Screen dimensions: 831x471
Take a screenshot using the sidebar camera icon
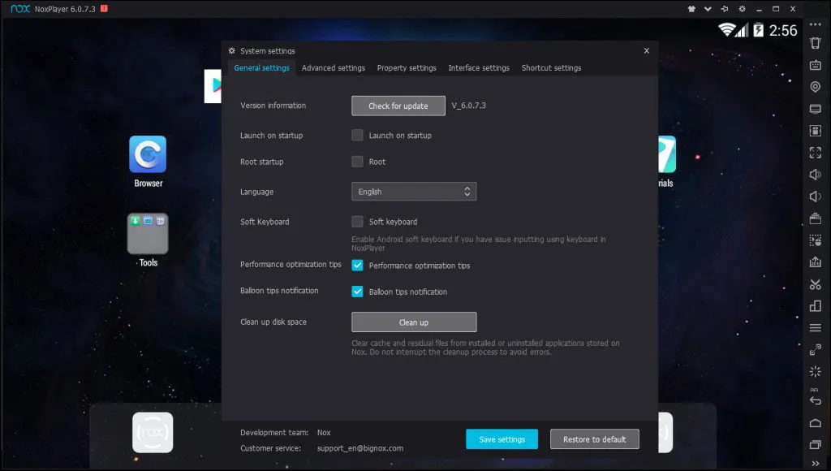pos(815,218)
